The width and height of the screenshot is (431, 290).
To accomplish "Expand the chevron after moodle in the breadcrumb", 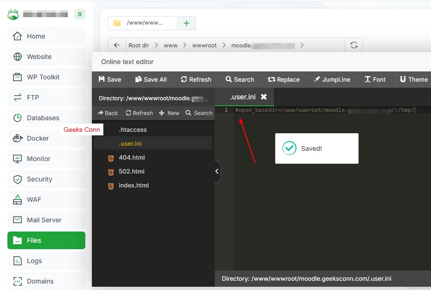I will click(x=302, y=45).
